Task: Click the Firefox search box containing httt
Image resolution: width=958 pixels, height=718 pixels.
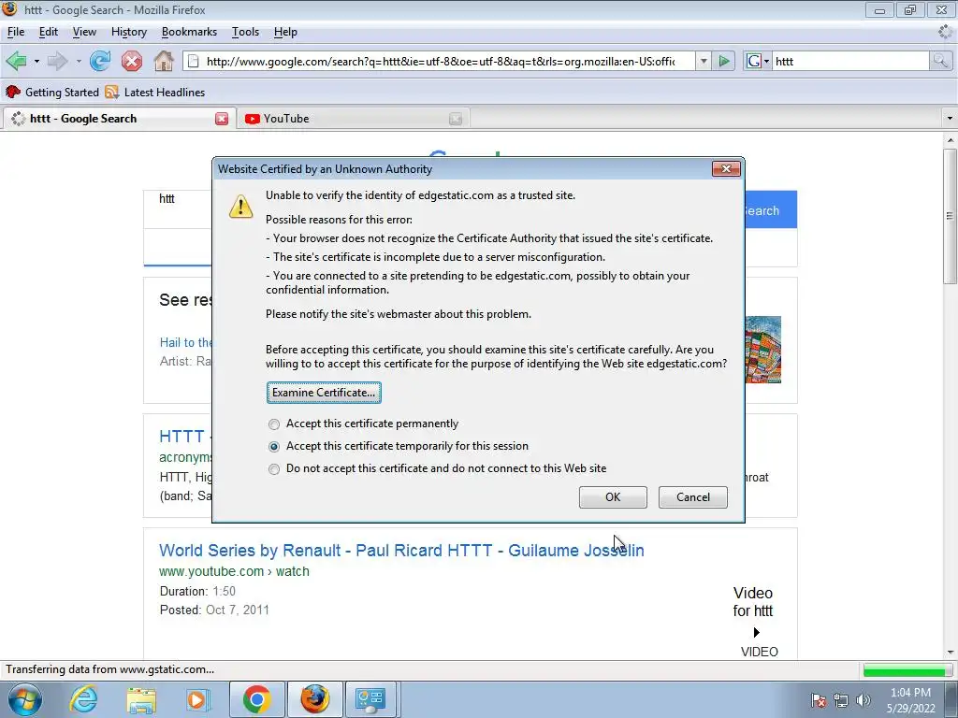Action: point(850,61)
